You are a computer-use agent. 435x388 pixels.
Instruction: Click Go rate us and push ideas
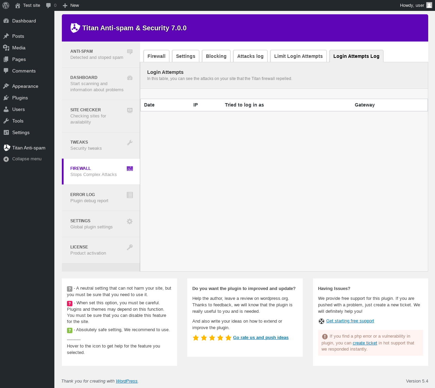[x=261, y=338]
